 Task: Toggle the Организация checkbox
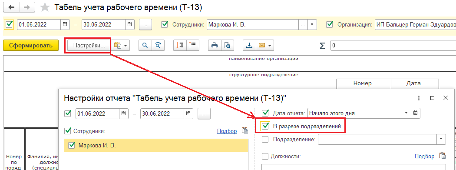pyautogui.click(x=330, y=24)
